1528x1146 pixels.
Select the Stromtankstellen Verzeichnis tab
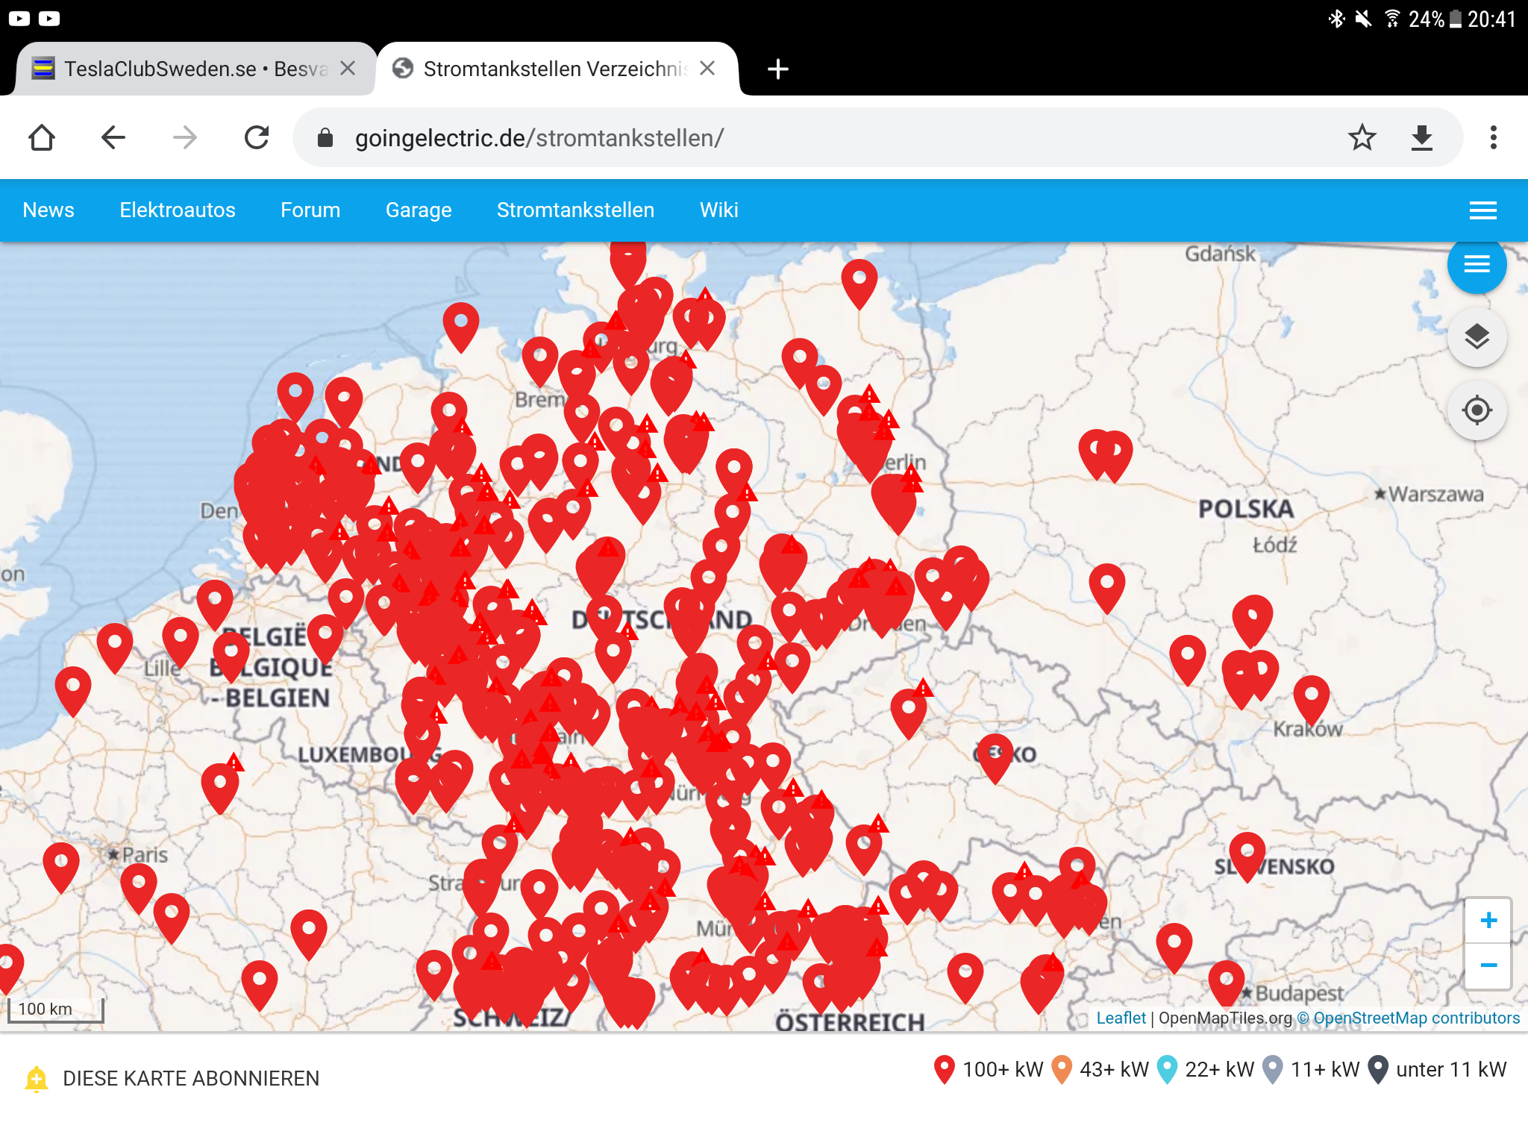(x=558, y=69)
